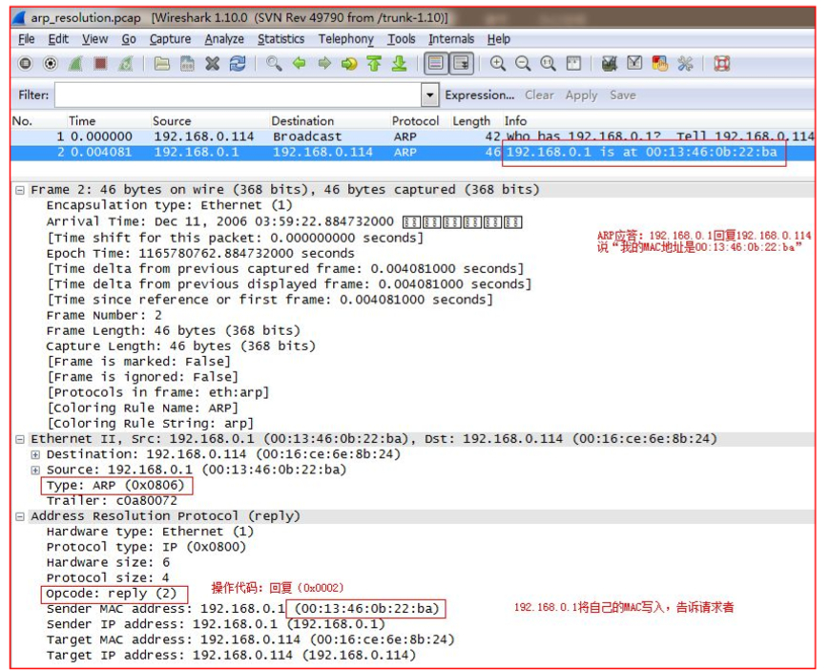Jump to the first packet
This screenshot has width=830, height=671.
374,64
